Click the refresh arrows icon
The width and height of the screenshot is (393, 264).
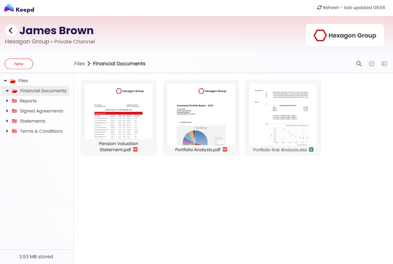click(319, 8)
